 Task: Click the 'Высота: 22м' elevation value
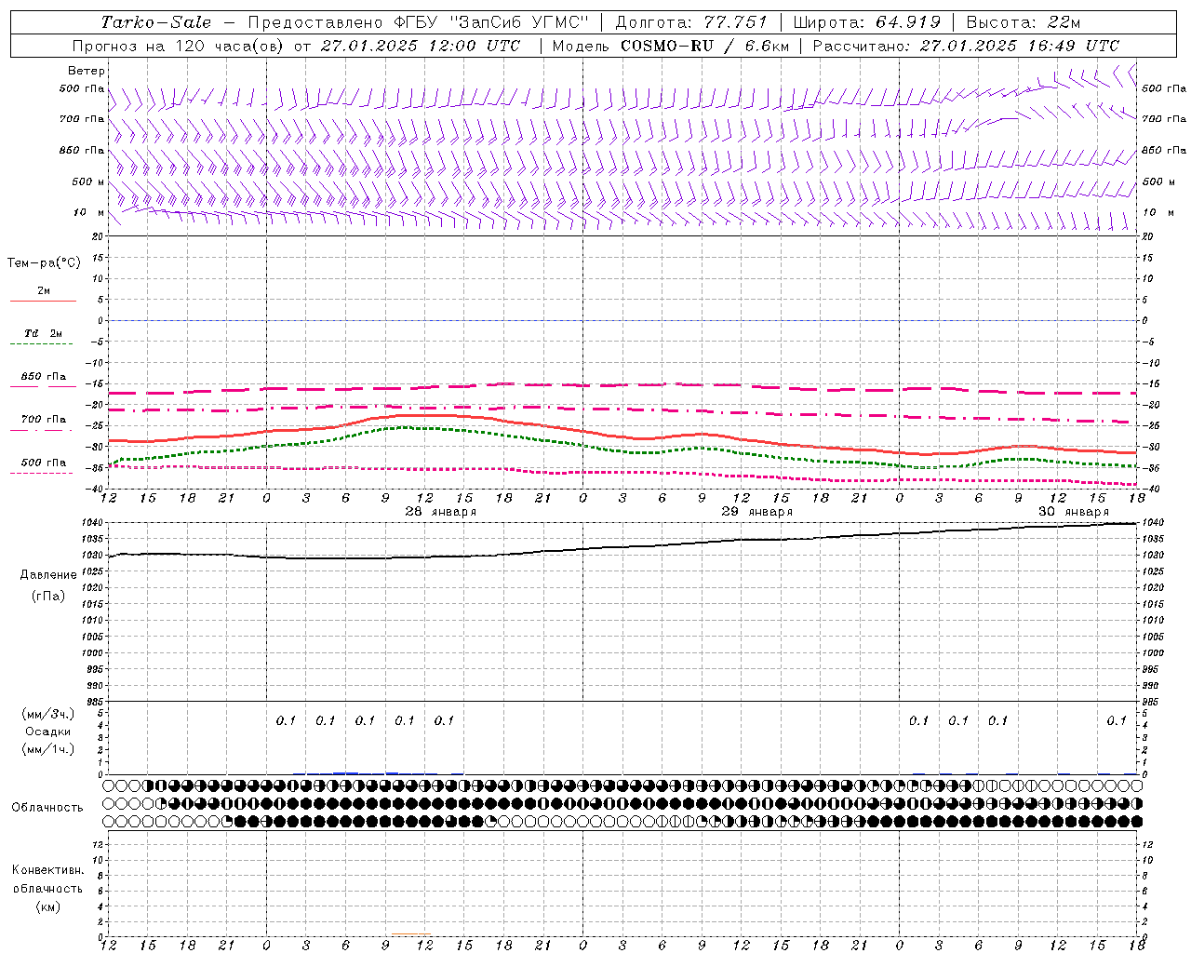coord(1023,22)
